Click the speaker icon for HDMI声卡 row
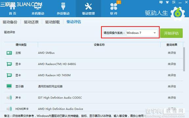 [x=9, y=109]
